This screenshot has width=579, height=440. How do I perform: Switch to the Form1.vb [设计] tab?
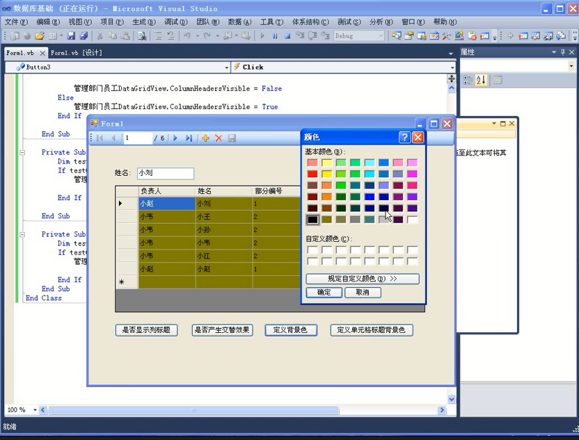point(76,53)
